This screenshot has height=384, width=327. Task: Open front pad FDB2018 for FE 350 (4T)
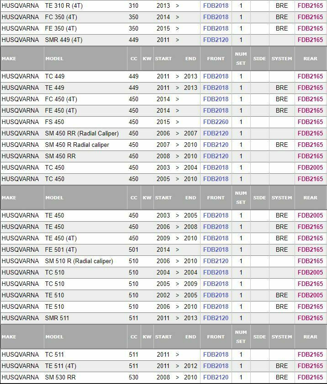point(216,28)
